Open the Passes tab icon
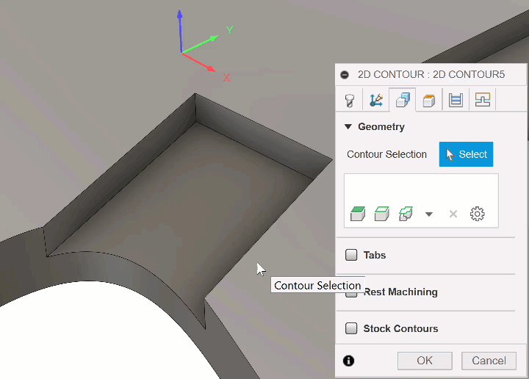 (x=456, y=100)
